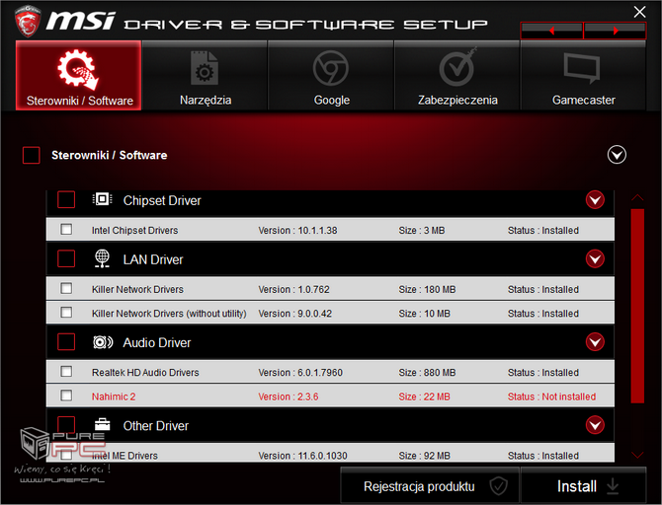Screen dimensions: 662x505
Task: Click the Other Driver heading text
Action: point(156,426)
